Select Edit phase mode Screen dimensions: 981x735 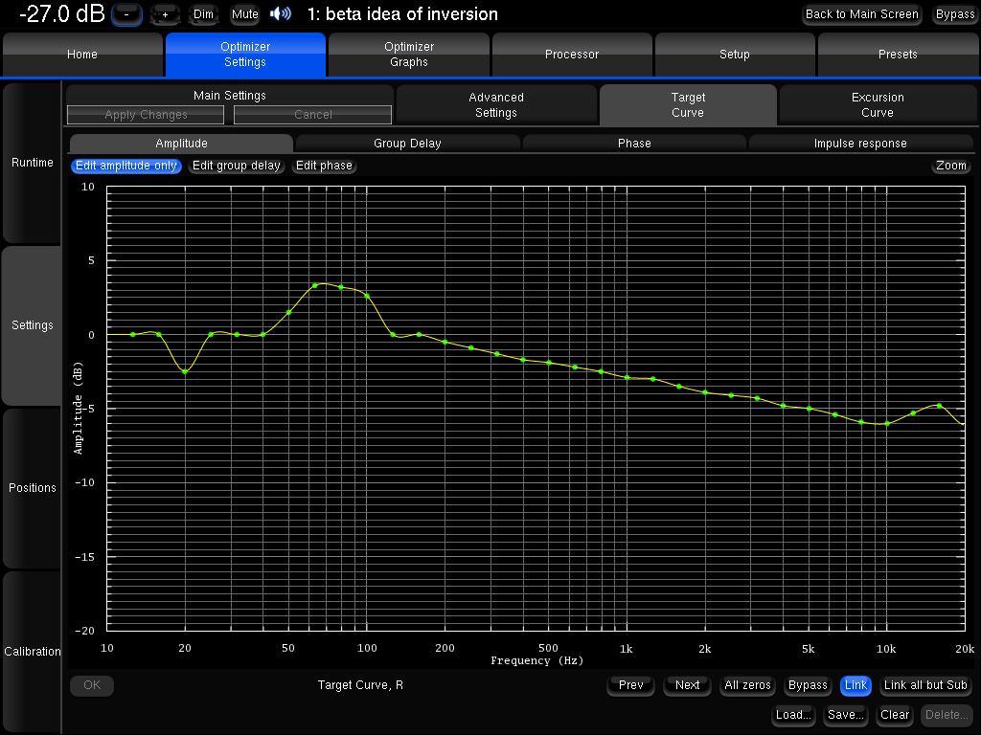click(x=324, y=166)
